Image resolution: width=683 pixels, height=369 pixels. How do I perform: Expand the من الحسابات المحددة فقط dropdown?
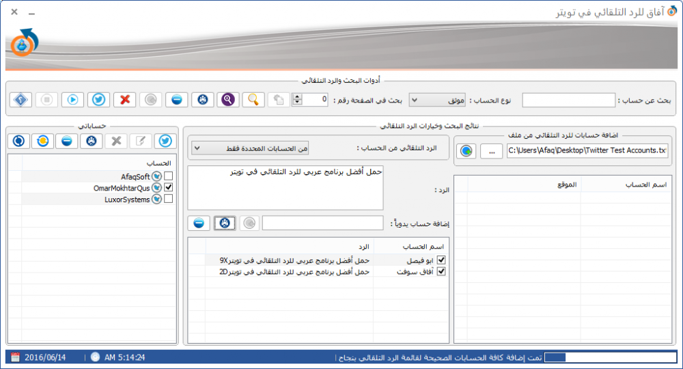pos(250,148)
